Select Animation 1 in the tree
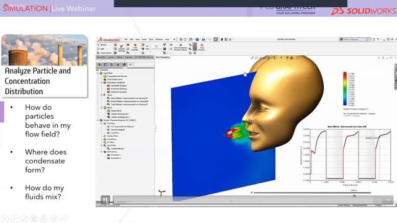 (x=114, y=155)
